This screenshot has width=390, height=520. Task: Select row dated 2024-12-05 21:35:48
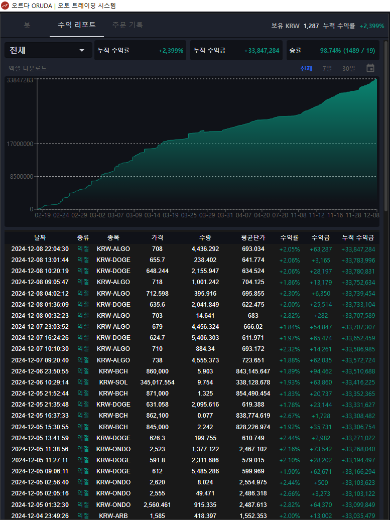[x=192, y=405]
